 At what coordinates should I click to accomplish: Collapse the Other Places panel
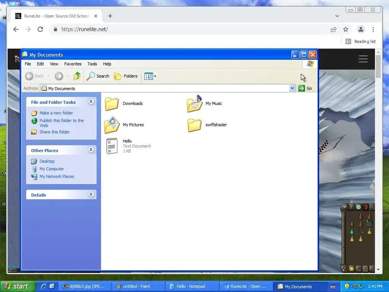[x=91, y=149]
